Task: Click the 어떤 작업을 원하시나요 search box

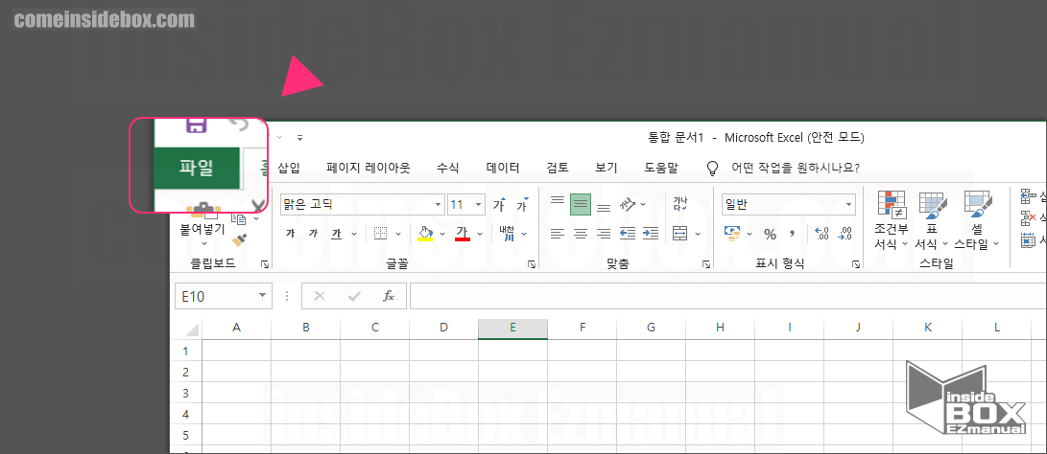Action: tap(796, 168)
